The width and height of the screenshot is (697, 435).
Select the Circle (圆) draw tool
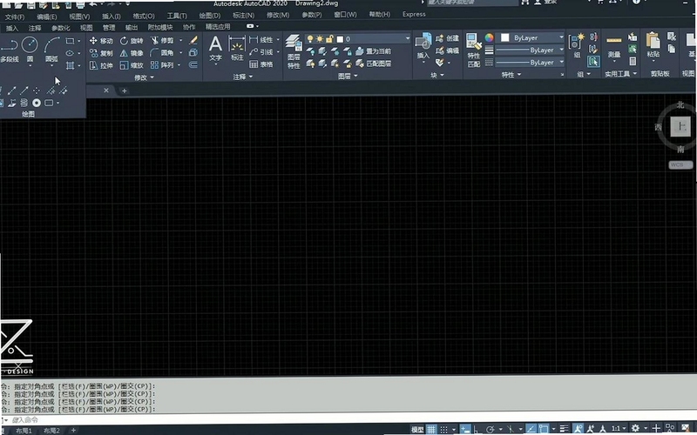click(30, 49)
